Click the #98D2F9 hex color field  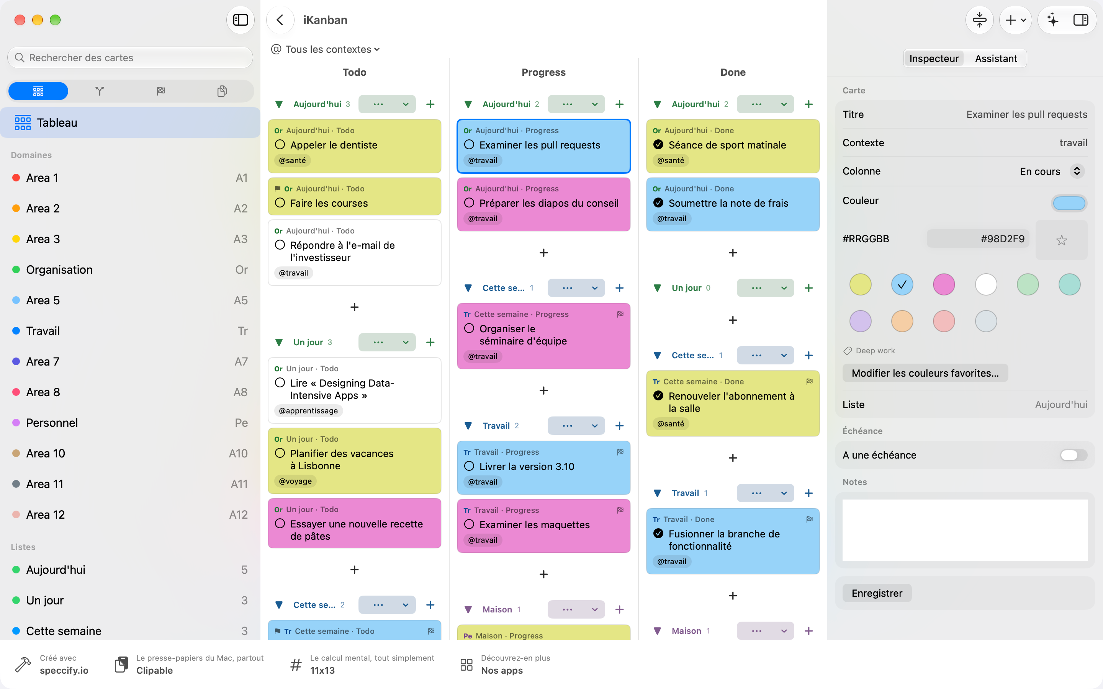click(x=978, y=239)
